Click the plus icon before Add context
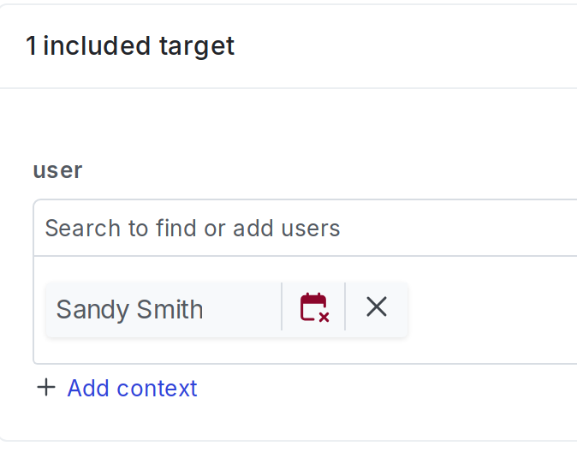Screen dimensions: 577x452 46,388
